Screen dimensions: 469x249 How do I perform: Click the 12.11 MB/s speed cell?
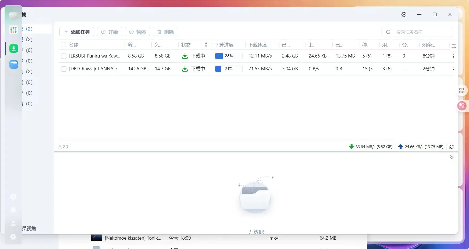[260, 56]
